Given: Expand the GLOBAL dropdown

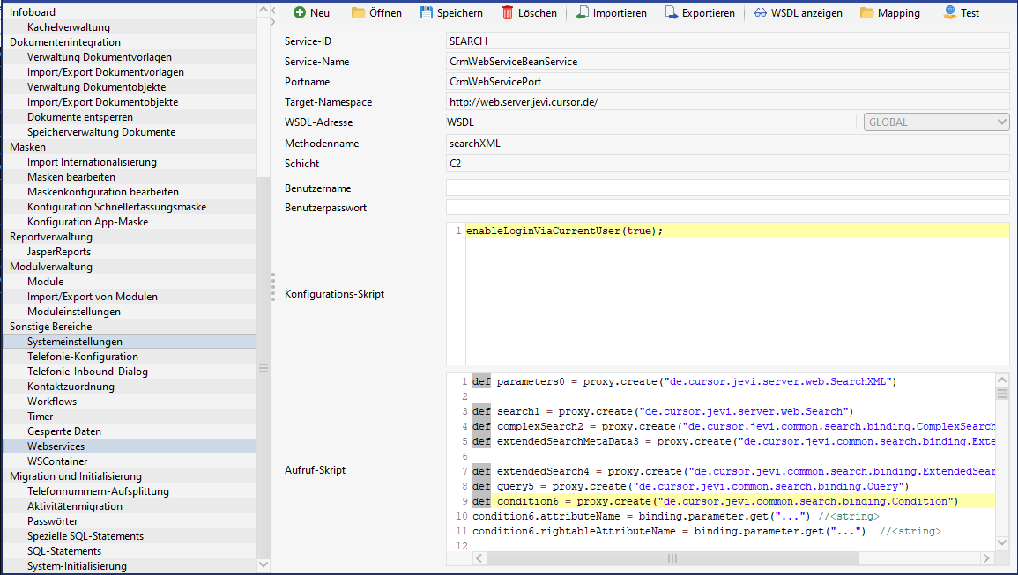Looking at the screenshot, I should pos(936,122).
